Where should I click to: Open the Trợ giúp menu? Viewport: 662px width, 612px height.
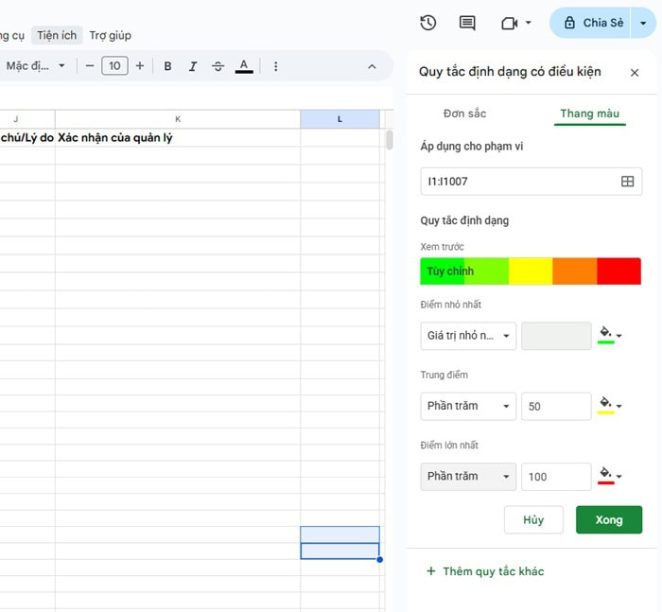click(111, 35)
